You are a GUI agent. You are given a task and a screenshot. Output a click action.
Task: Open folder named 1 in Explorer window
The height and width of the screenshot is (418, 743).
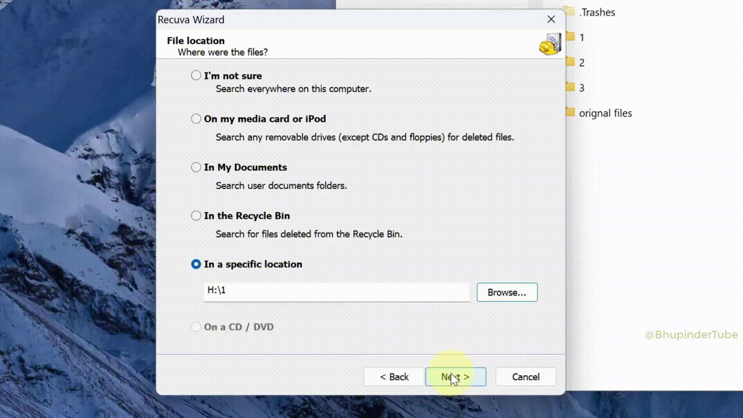(582, 38)
